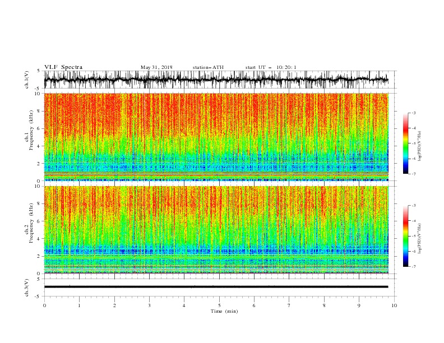Click inside the ch.1 spectrogram panel
The image size is (444, 343).
click(216, 137)
